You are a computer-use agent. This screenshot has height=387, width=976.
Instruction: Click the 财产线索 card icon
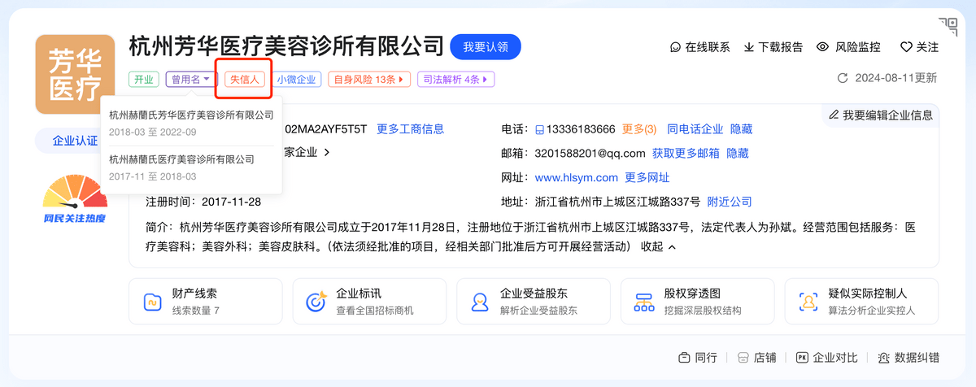152,302
